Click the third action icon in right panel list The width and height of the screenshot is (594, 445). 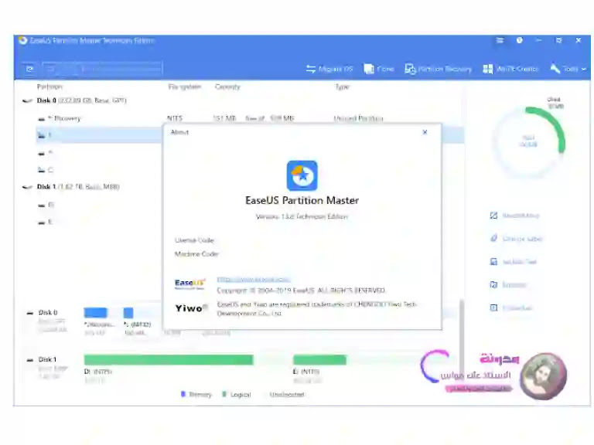[x=493, y=261]
